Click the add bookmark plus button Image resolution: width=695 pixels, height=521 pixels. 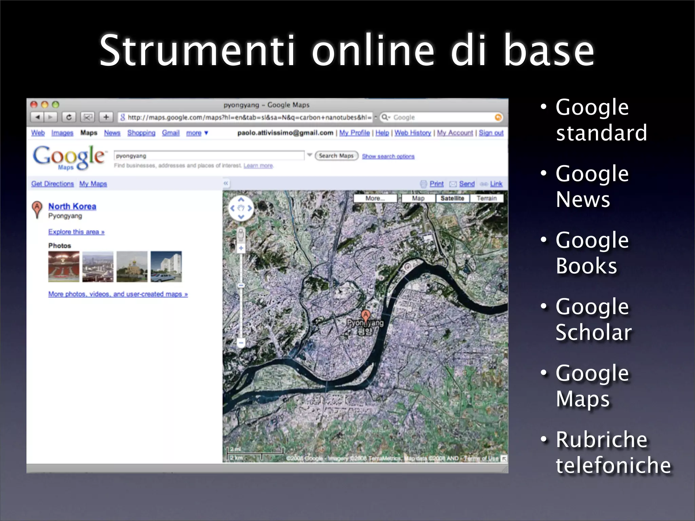(106, 117)
